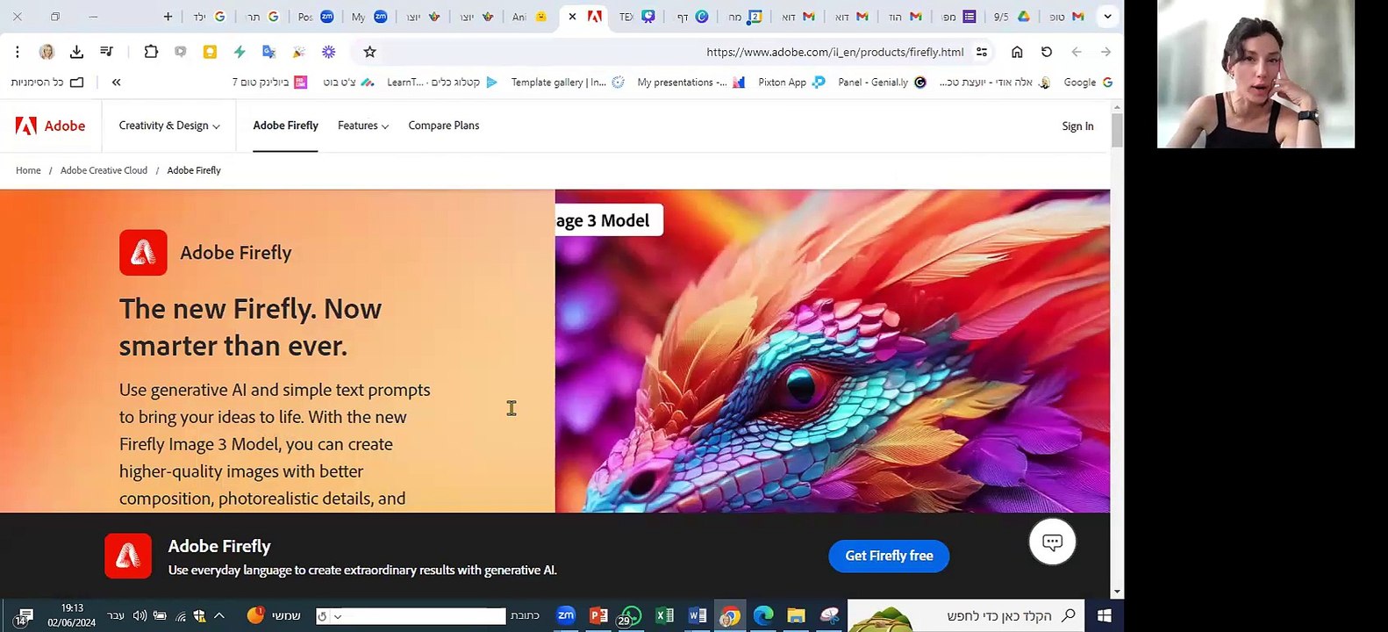Click the Sign In link
Image resolution: width=1388 pixels, height=632 pixels.
(1077, 126)
